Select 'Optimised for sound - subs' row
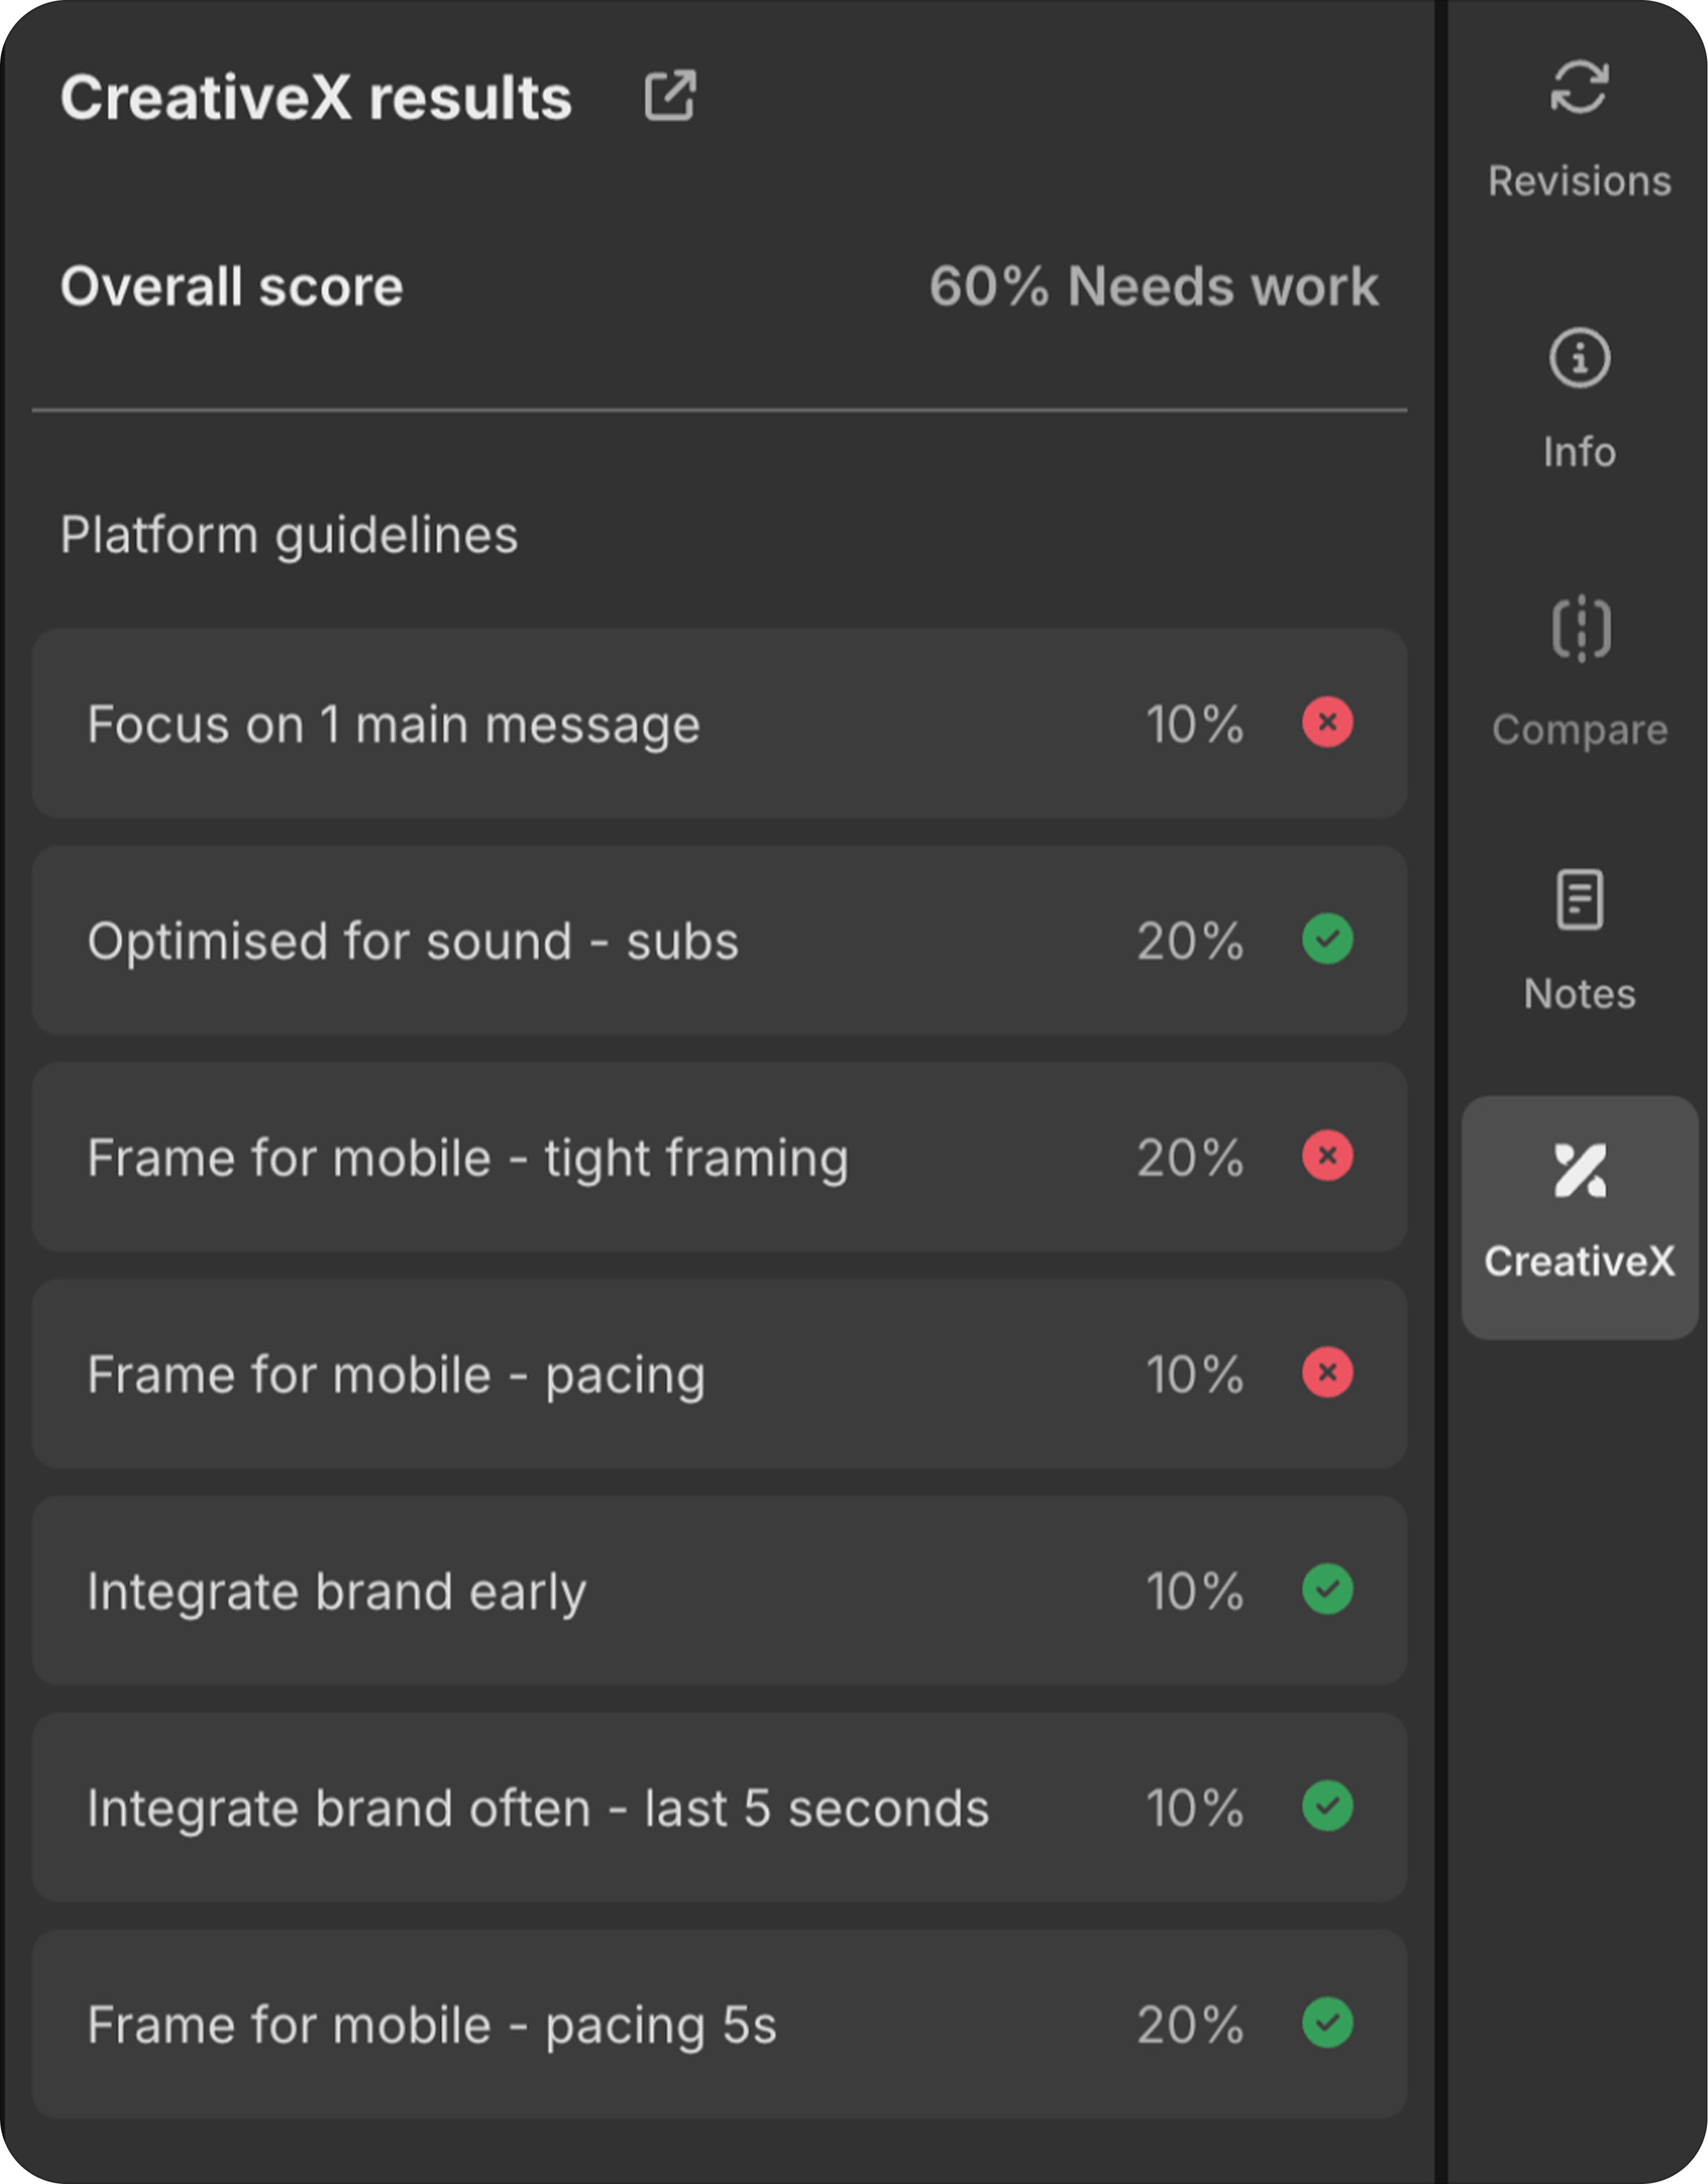This screenshot has width=1708, height=2184. coord(412,941)
